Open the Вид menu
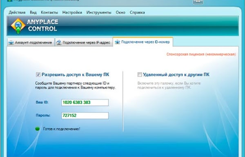Image resolution: width=245 pixels, height=157 pixels. (x=33, y=12)
